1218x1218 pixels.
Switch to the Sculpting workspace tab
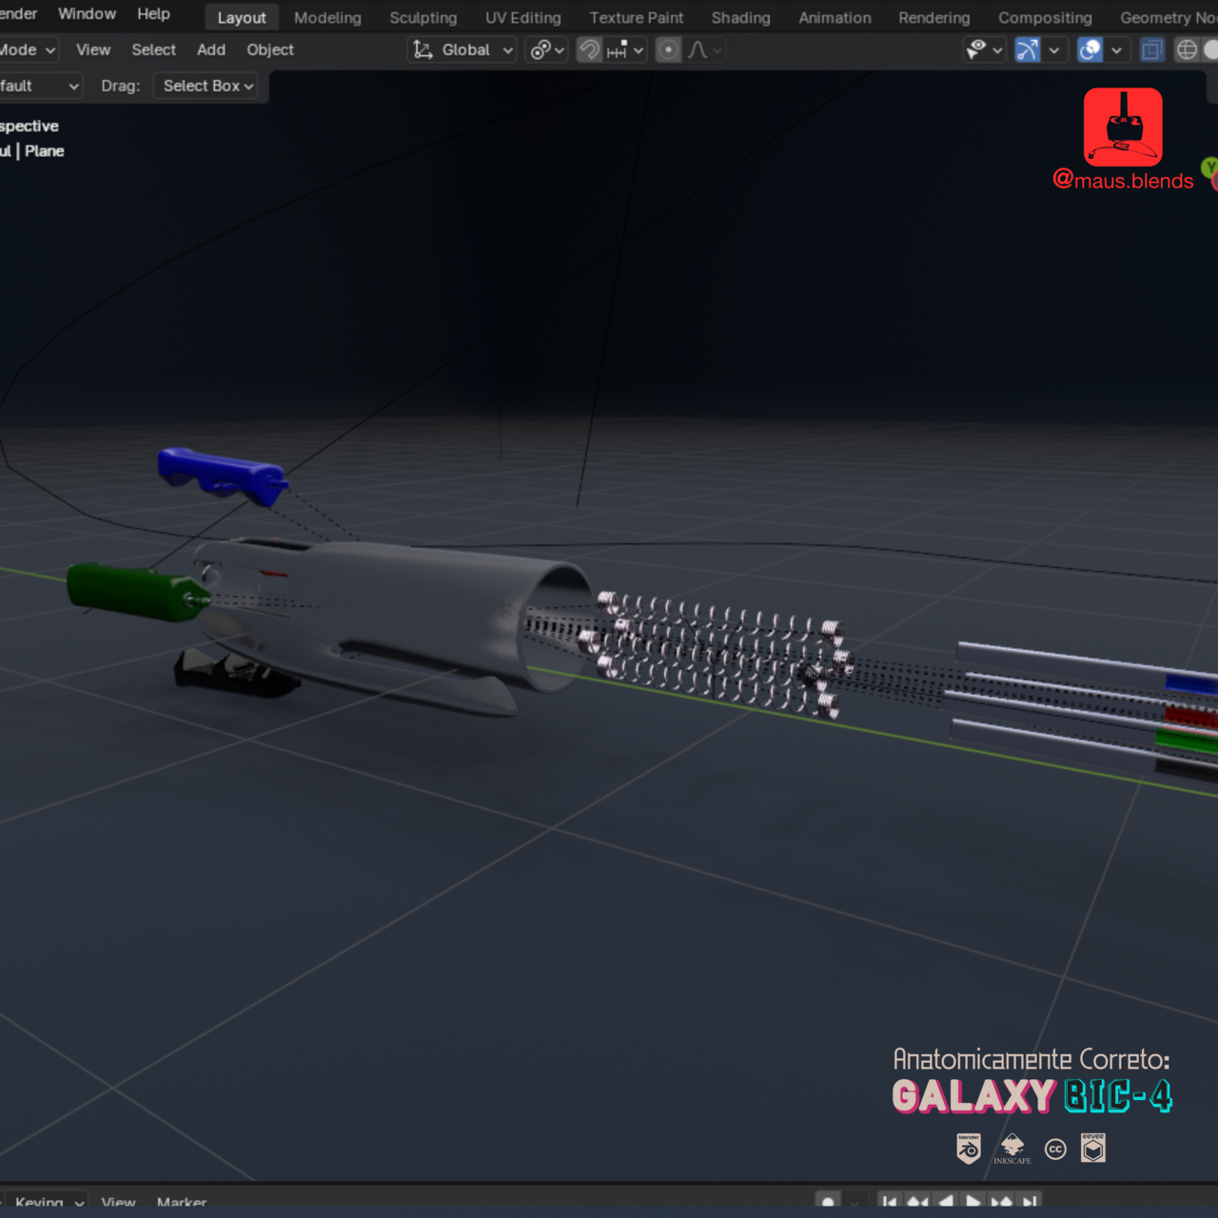point(423,17)
